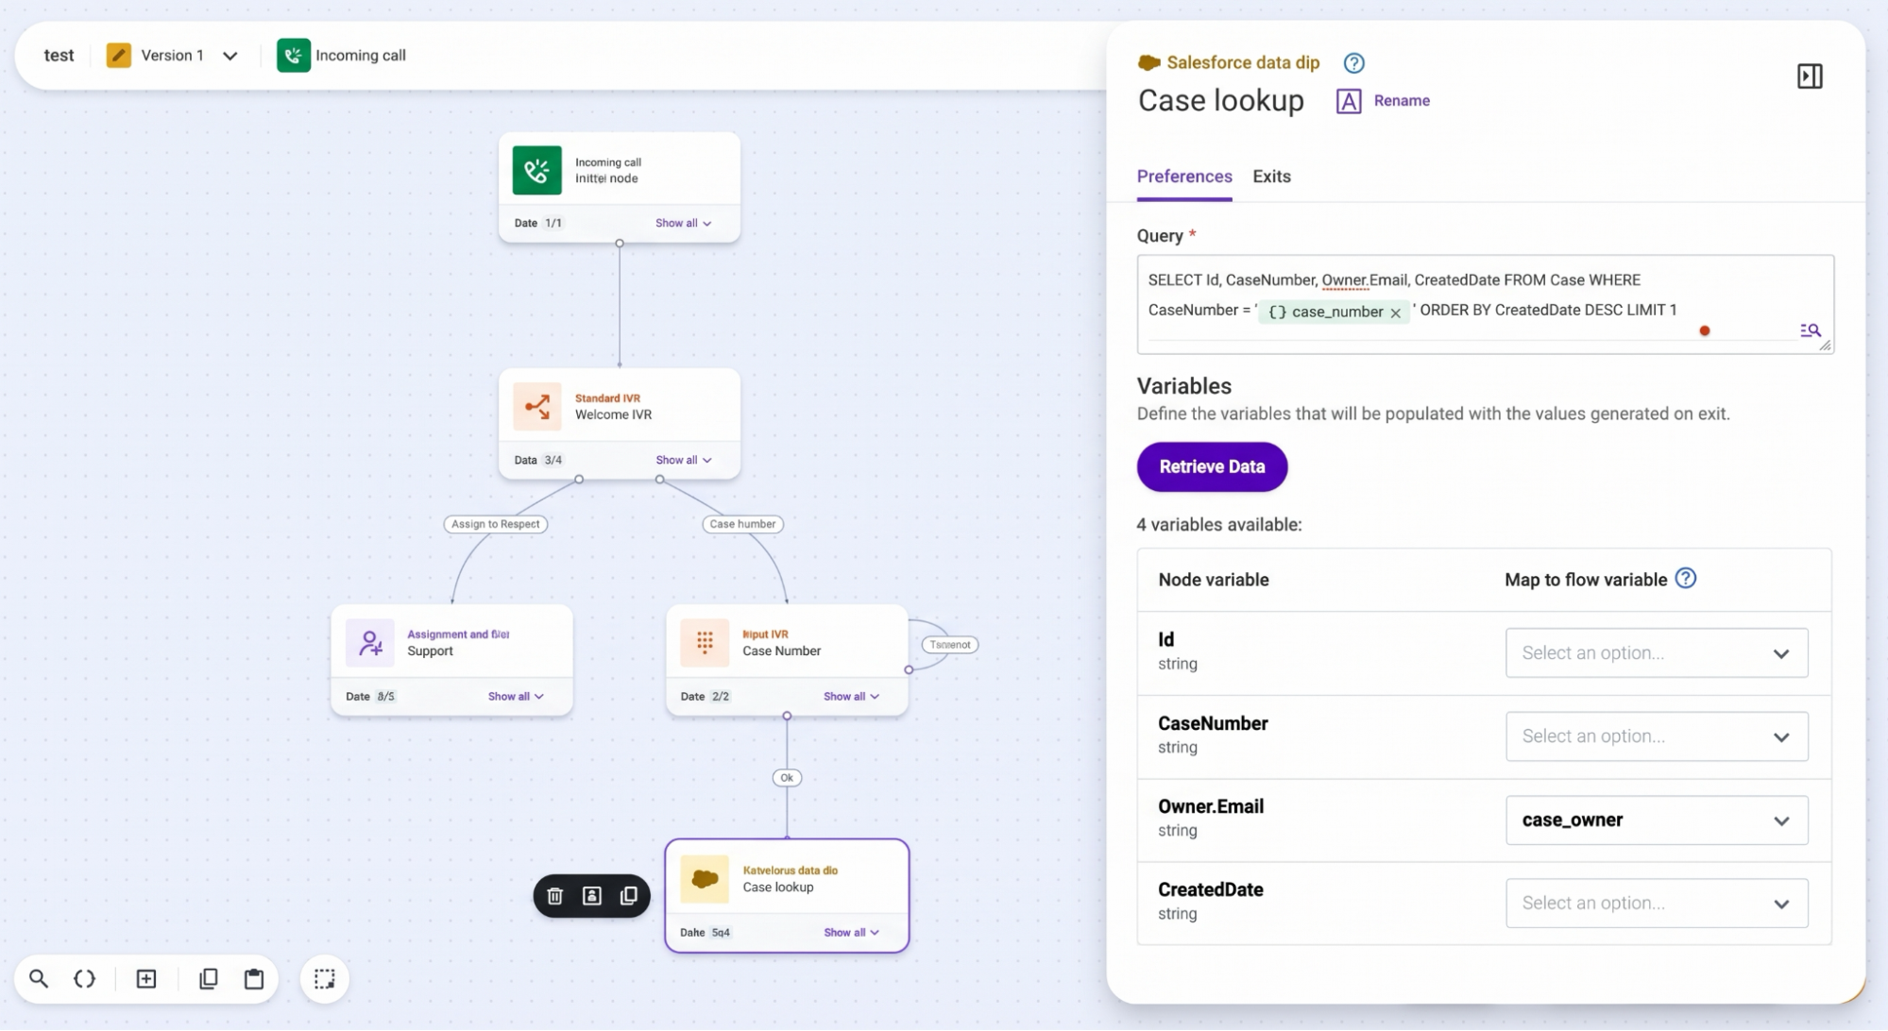Delete the Case lookup node with trash icon

(x=555, y=896)
